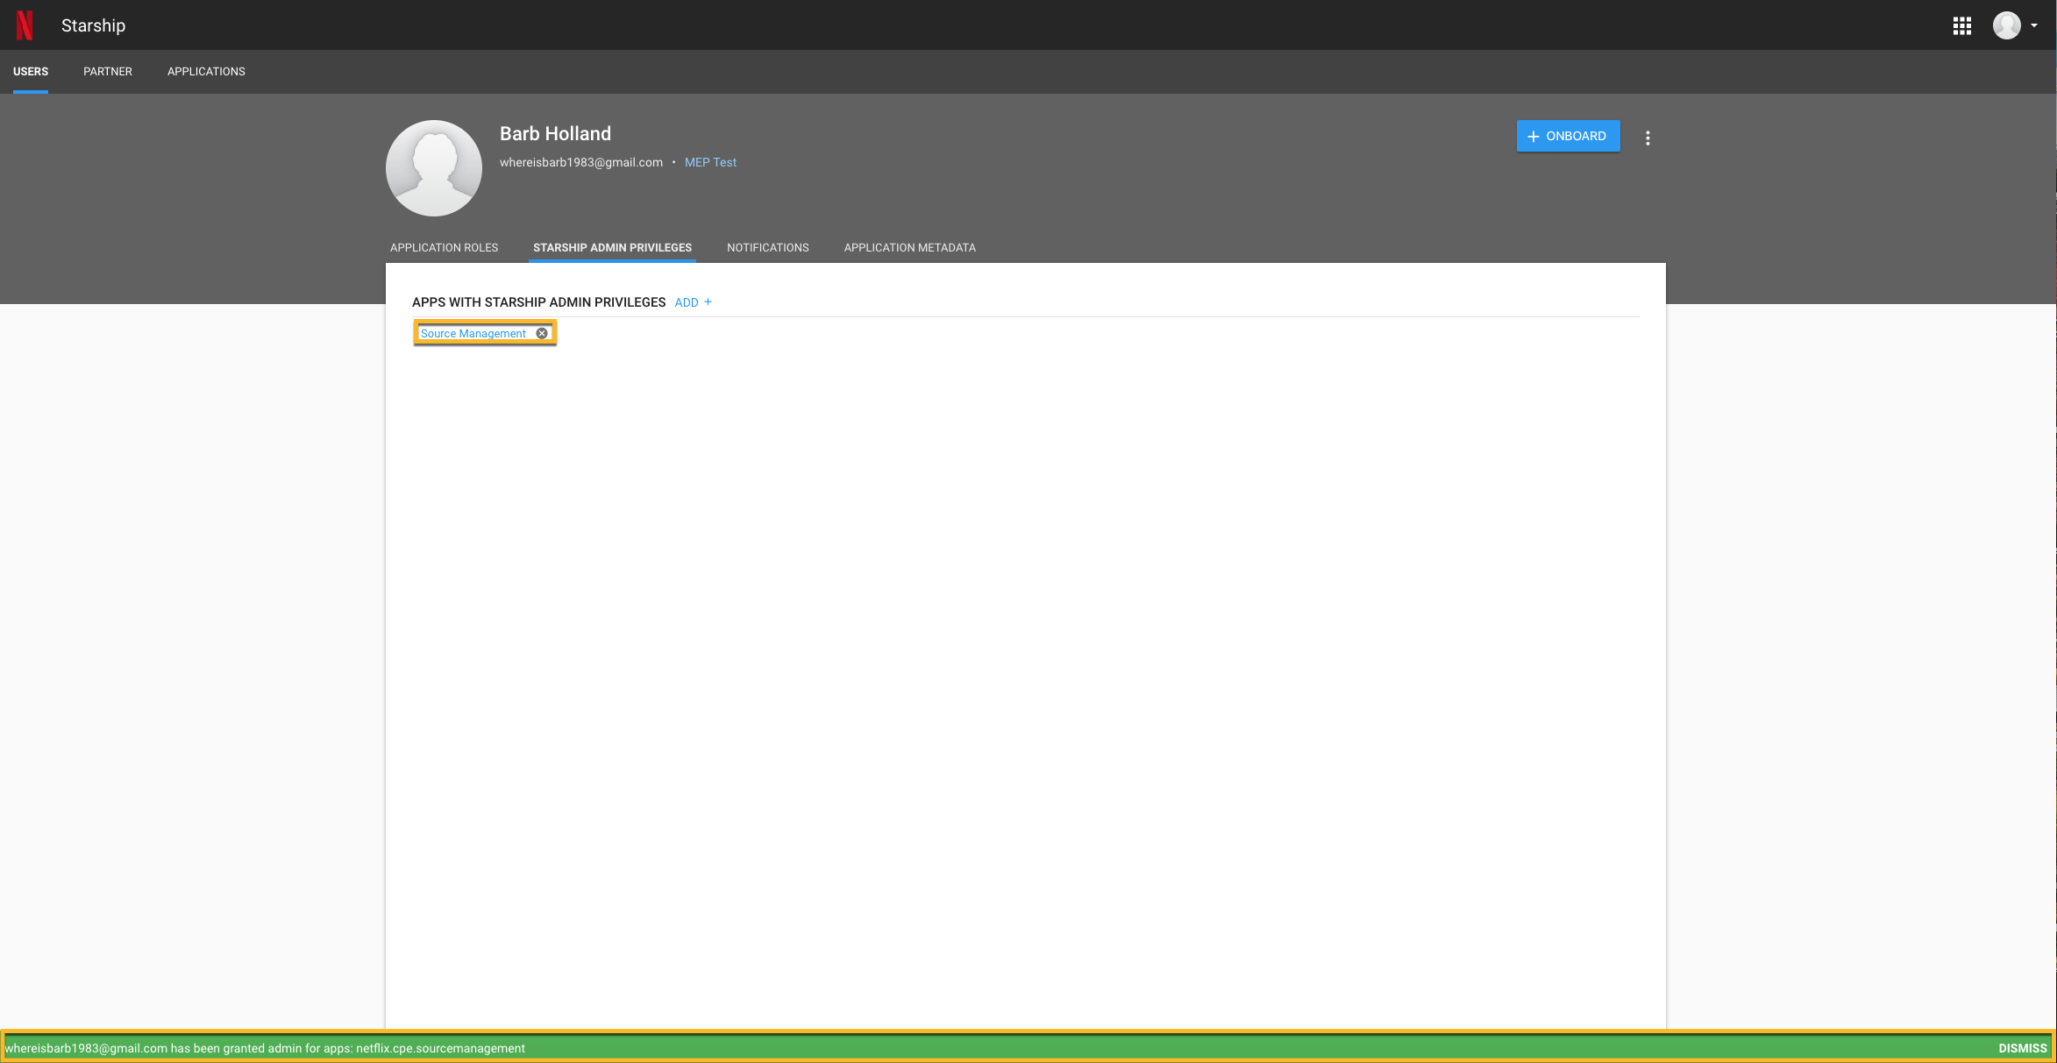This screenshot has height=1063, width=2057.
Task: Click Barb Holland's profile picture
Action: (x=434, y=168)
